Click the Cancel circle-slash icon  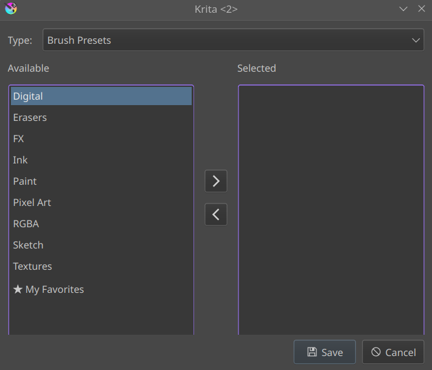pos(376,352)
